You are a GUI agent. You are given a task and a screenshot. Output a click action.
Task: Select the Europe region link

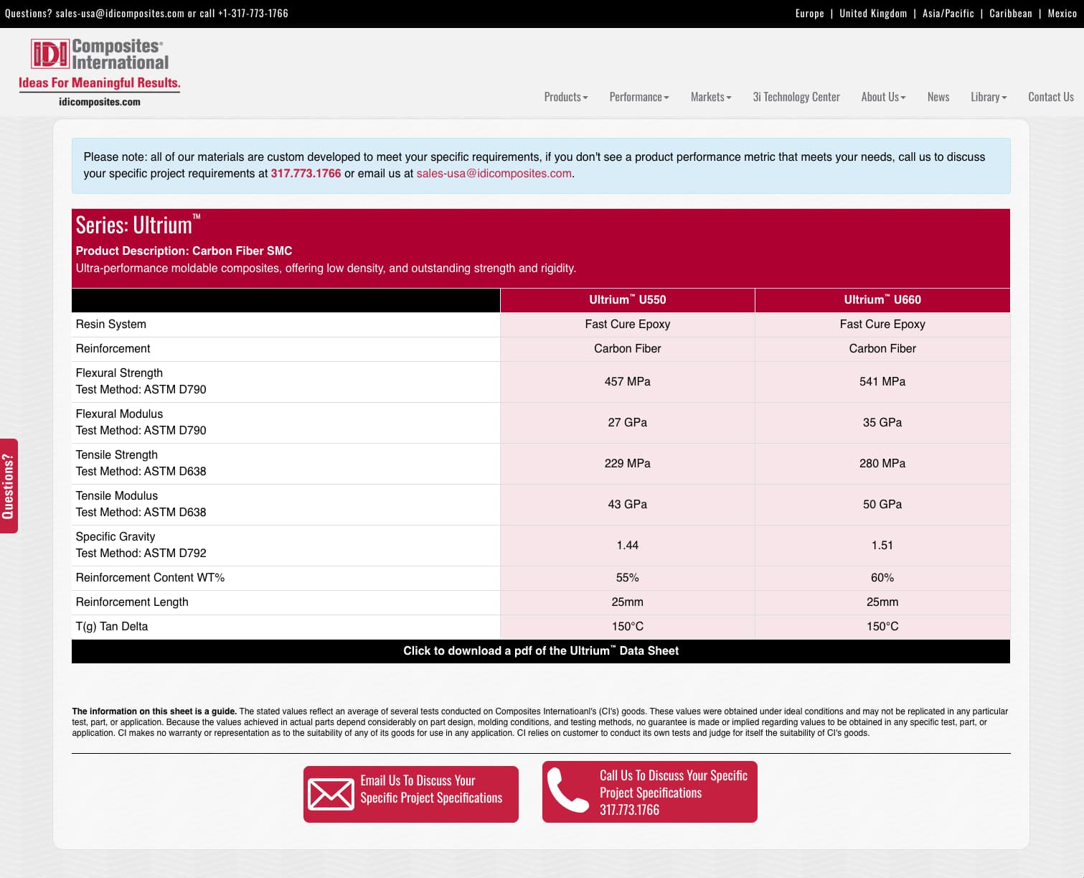[x=810, y=14]
